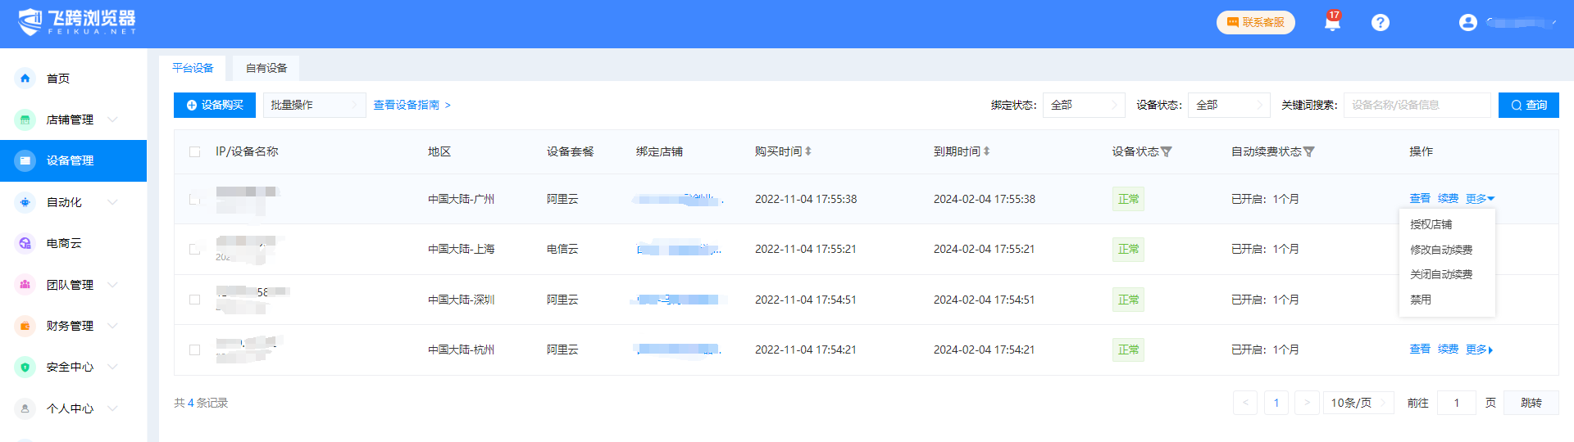This screenshot has width=1574, height=442.
Task: Click 查看 in the 杭州 device row
Action: pos(1420,350)
